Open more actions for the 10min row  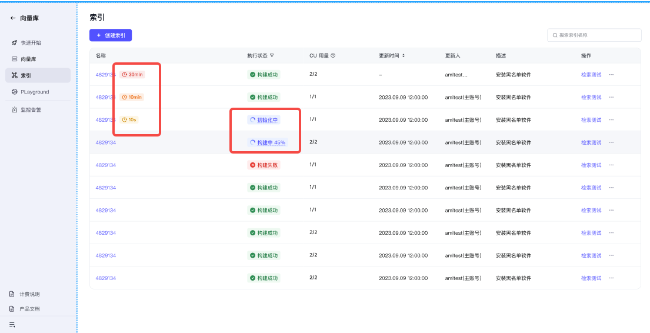(x=611, y=97)
